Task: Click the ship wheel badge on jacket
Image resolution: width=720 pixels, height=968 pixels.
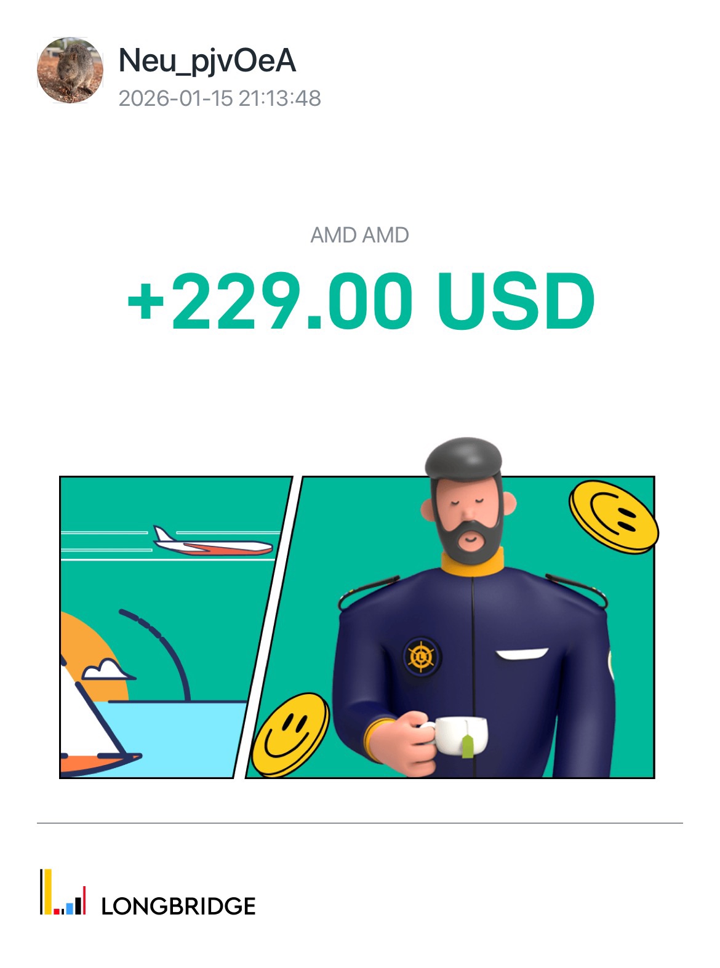Action: [422, 657]
